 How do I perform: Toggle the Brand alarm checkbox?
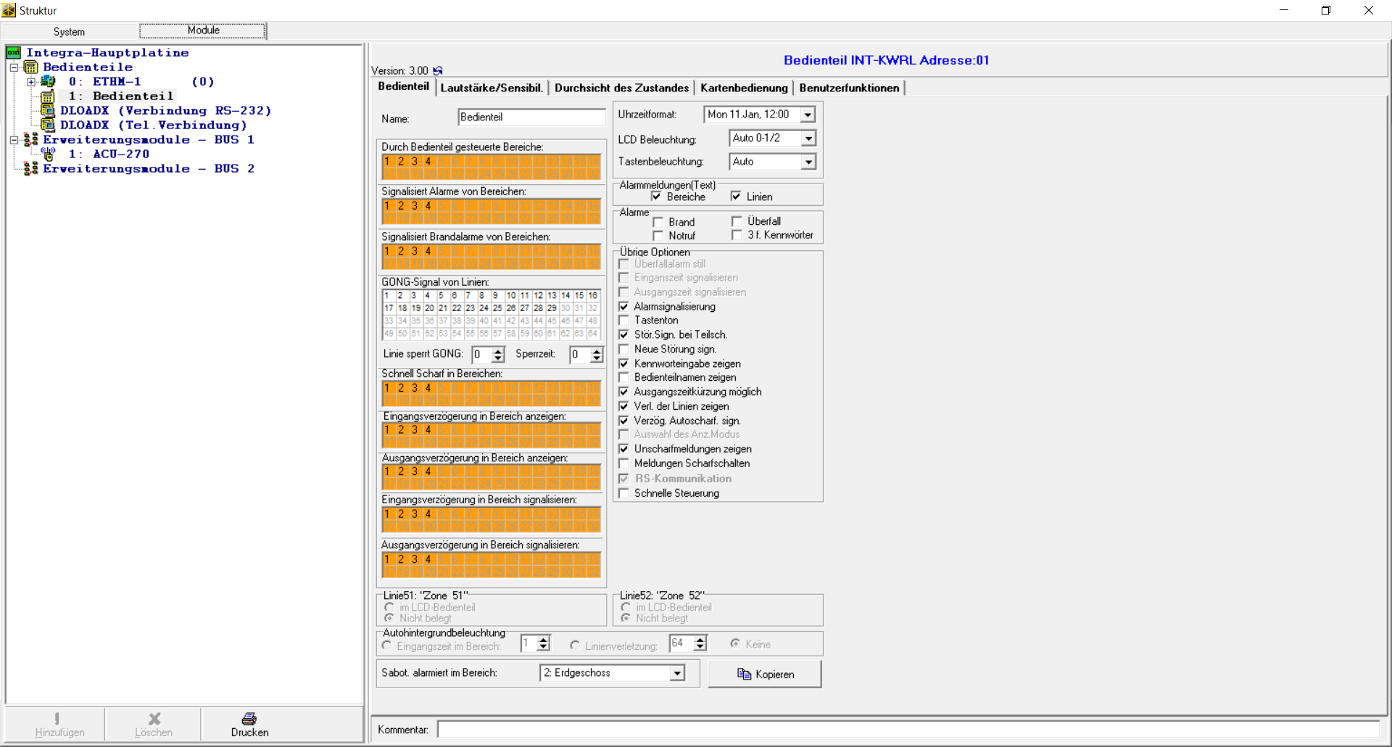click(x=658, y=222)
